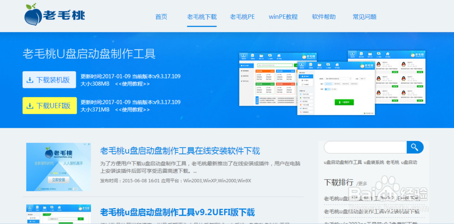Open the 更多 link beside 下载排行

pyautogui.click(x=362, y=184)
